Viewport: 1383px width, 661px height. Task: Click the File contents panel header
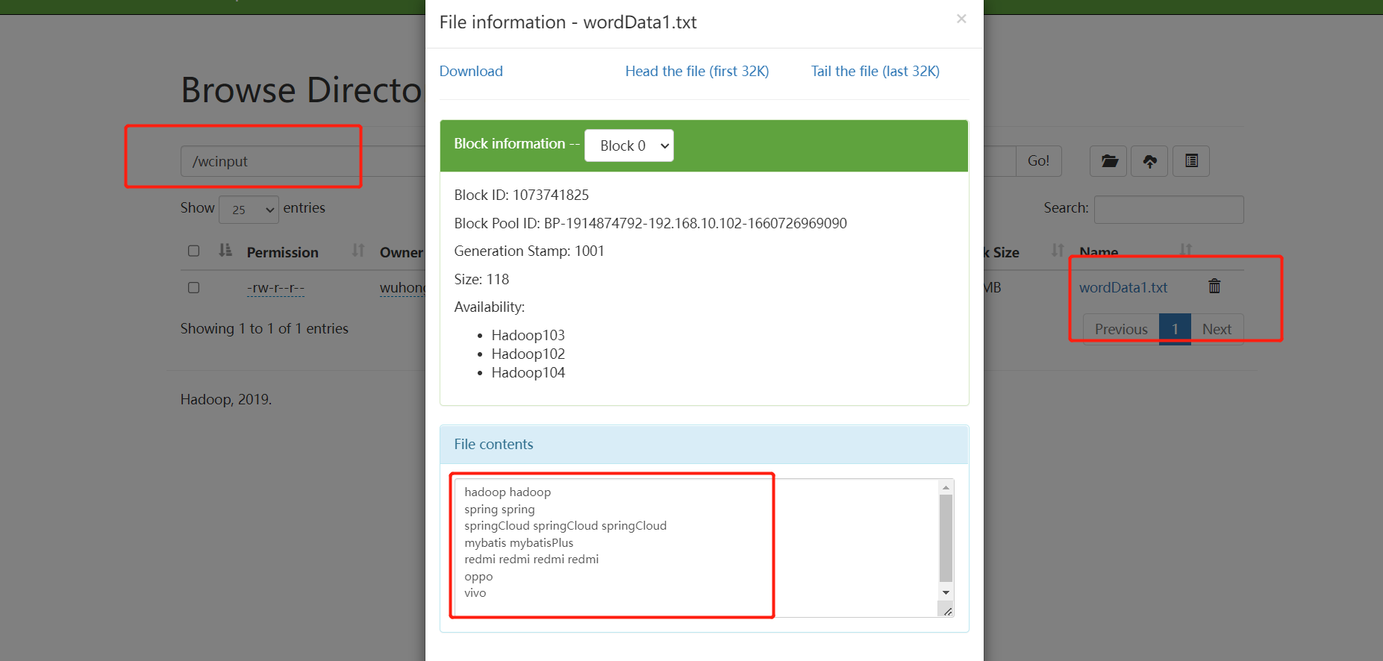click(705, 445)
